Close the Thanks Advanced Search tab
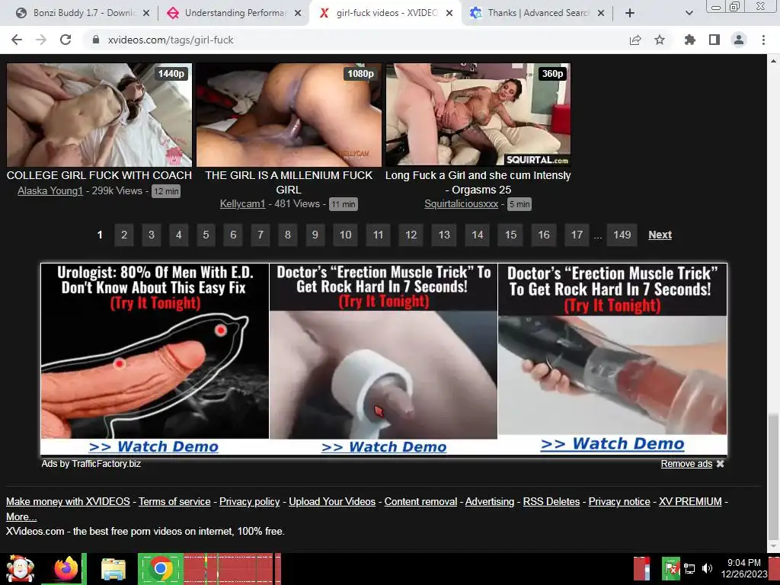The height and width of the screenshot is (585, 780). click(601, 14)
